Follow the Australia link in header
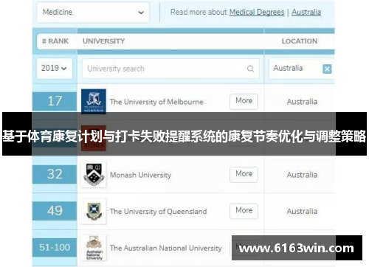Image resolution: width=369 pixels, height=267 pixels. click(x=306, y=12)
